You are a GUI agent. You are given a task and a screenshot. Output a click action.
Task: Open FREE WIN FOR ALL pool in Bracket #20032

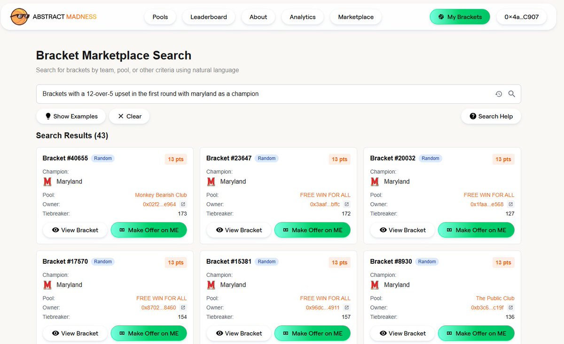[x=489, y=195]
